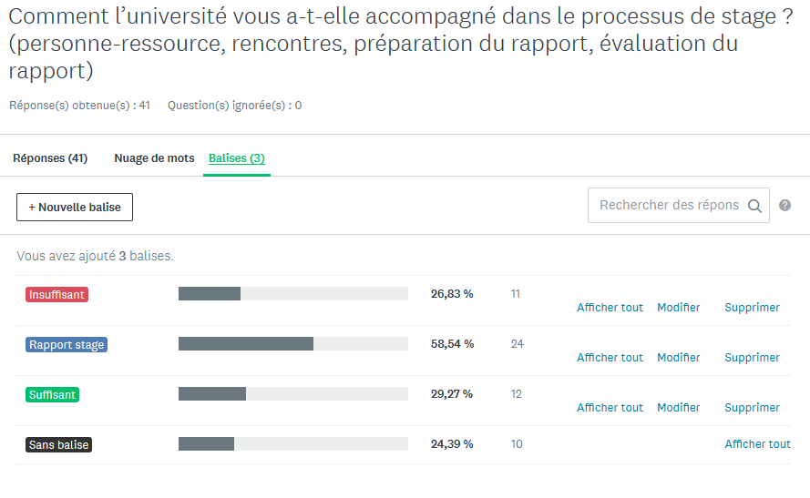Select the Balises (3) tab
The width and height of the screenshot is (810, 498).
tap(237, 158)
